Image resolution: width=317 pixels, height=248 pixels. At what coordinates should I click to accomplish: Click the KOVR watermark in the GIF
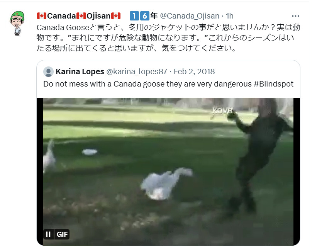coord(222,110)
